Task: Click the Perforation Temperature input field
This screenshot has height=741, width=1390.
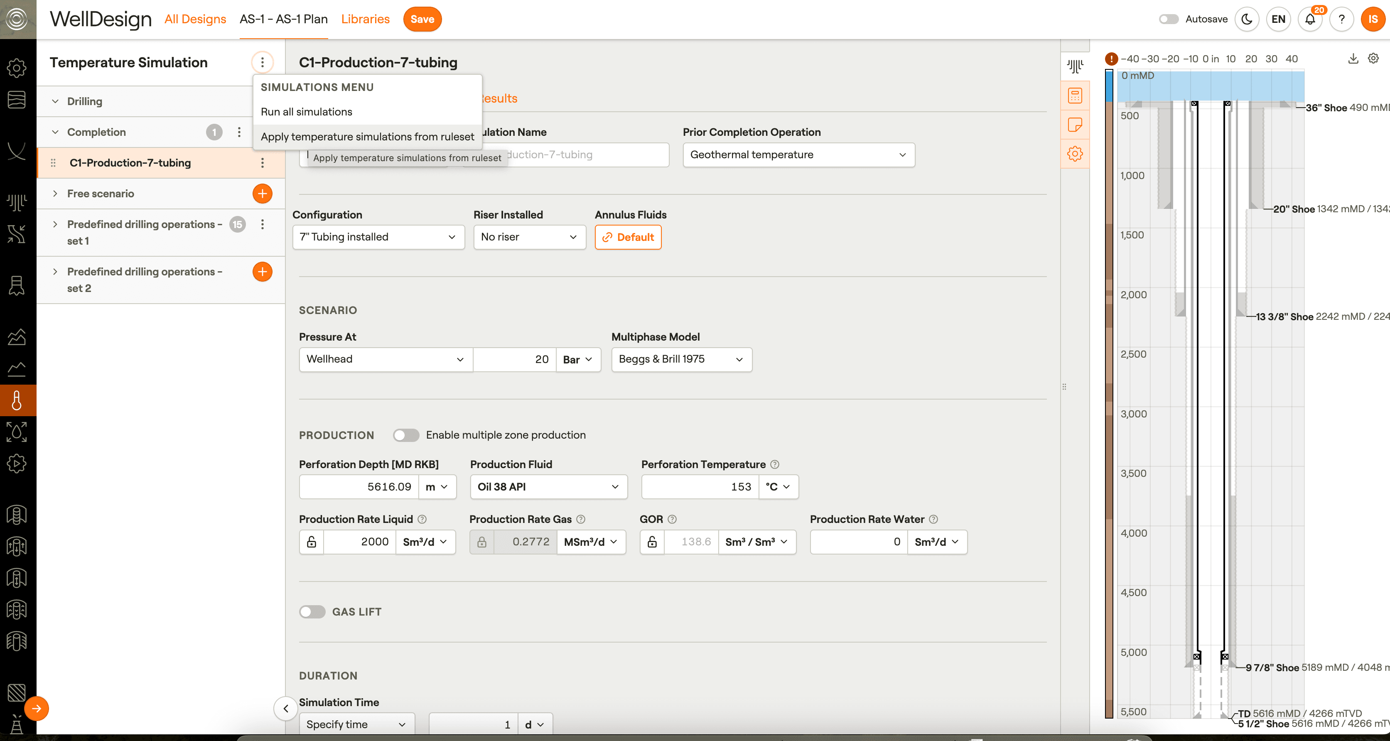Action: pyautogui.click(x=700, y=487)
